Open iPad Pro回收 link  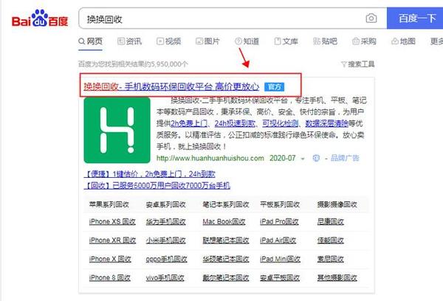pos(279,221)
